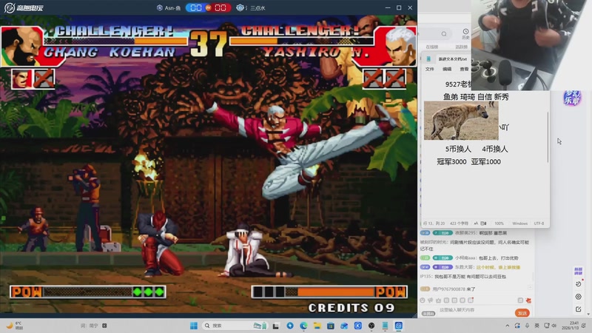This screenshot has width=592, height=333.
Task: Click the orange 发送 send button
Action: click(x=522, y=313)
